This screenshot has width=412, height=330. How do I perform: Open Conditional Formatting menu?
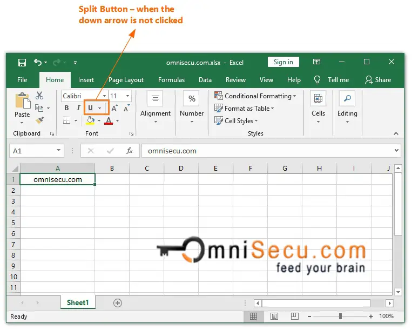(x=255, y=96)
